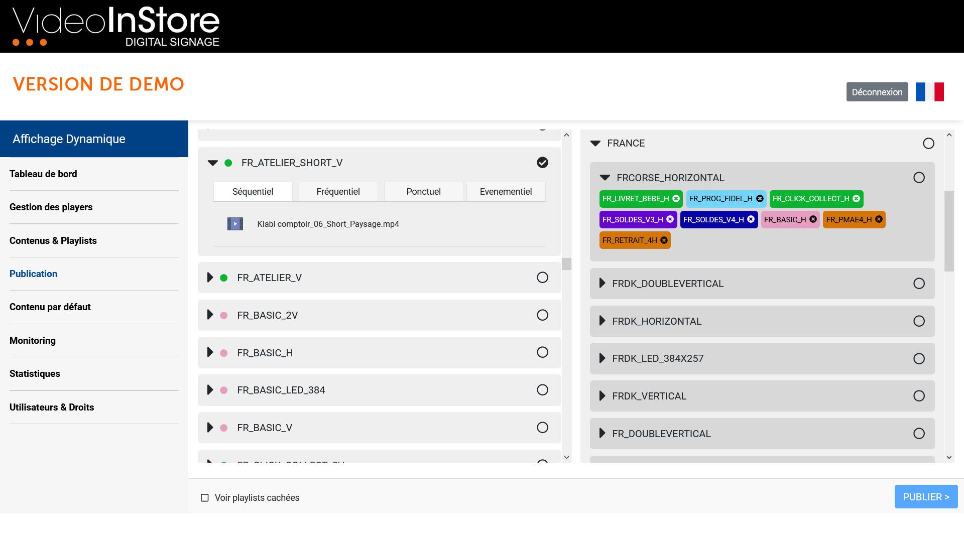Remove the FR_SOLDES_V3_H tag

click(x=670, y=219)
